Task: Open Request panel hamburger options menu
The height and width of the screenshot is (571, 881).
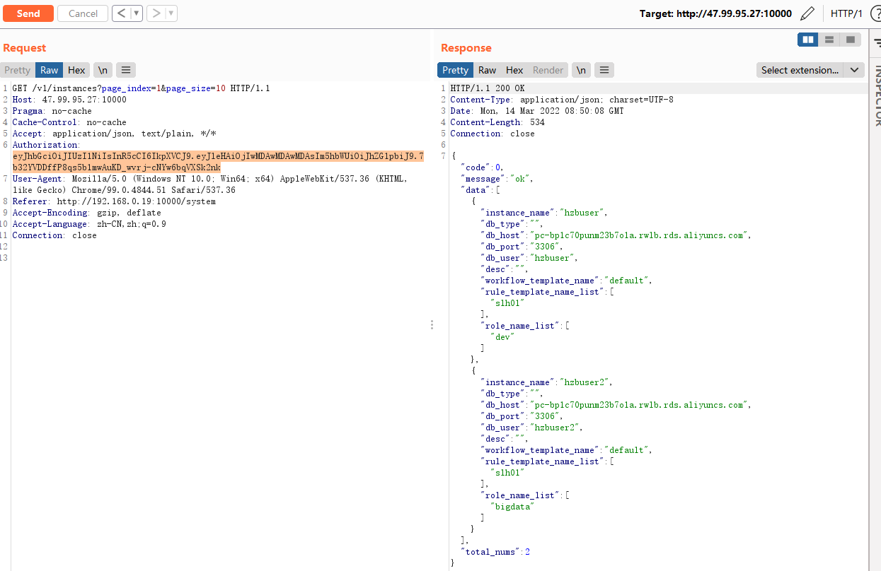Action: [126, 70]
